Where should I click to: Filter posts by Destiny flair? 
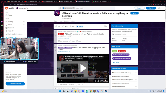coord(122,51)
